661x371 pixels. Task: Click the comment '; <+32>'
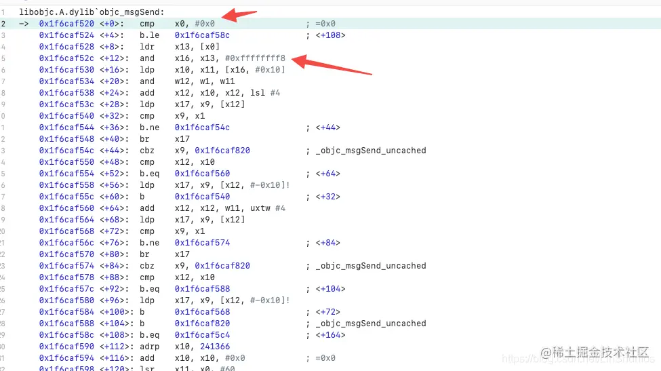click(323, 197)
